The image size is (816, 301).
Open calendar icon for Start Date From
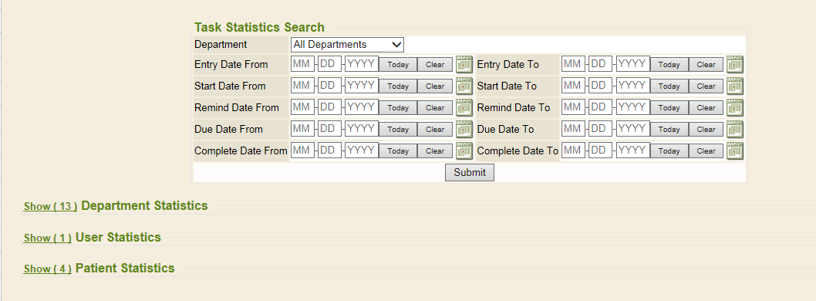point(464,86)
